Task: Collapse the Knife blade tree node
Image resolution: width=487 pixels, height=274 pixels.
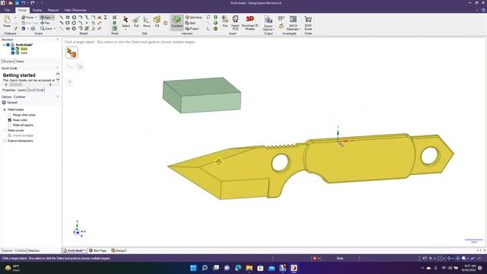Action: [x=4, y=45]
